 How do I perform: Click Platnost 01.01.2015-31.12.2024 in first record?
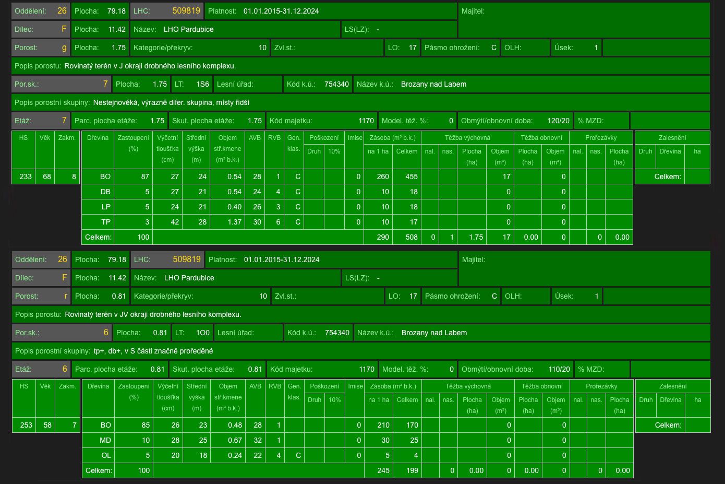tap(281, 11)
